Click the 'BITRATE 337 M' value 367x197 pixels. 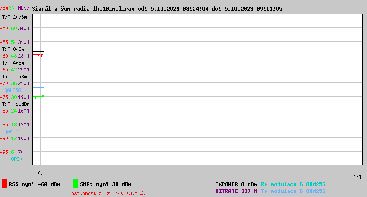(236, 191)
